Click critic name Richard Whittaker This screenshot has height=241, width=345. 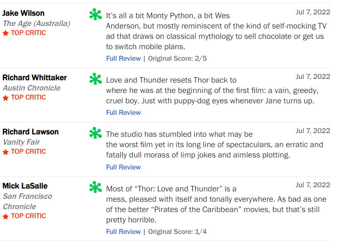pyautogui.click(x=34, y=78)
